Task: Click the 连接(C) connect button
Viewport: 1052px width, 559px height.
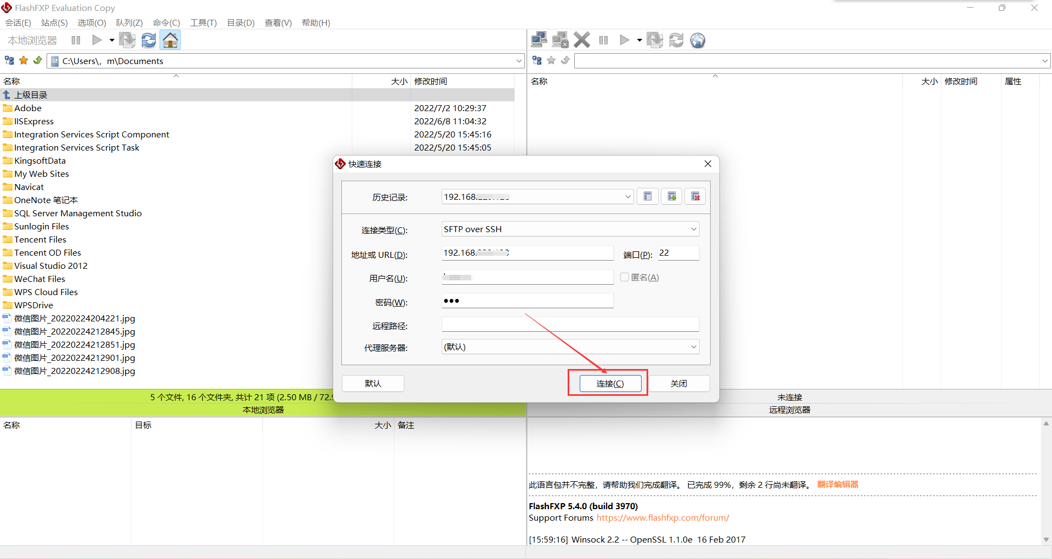Action: 610,383
